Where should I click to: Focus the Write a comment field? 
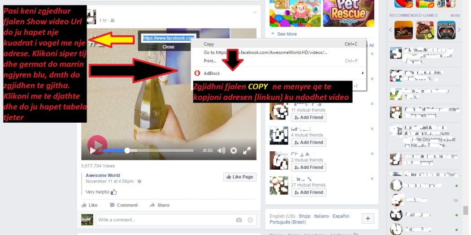pyautogui.click(x=165, y=220)
